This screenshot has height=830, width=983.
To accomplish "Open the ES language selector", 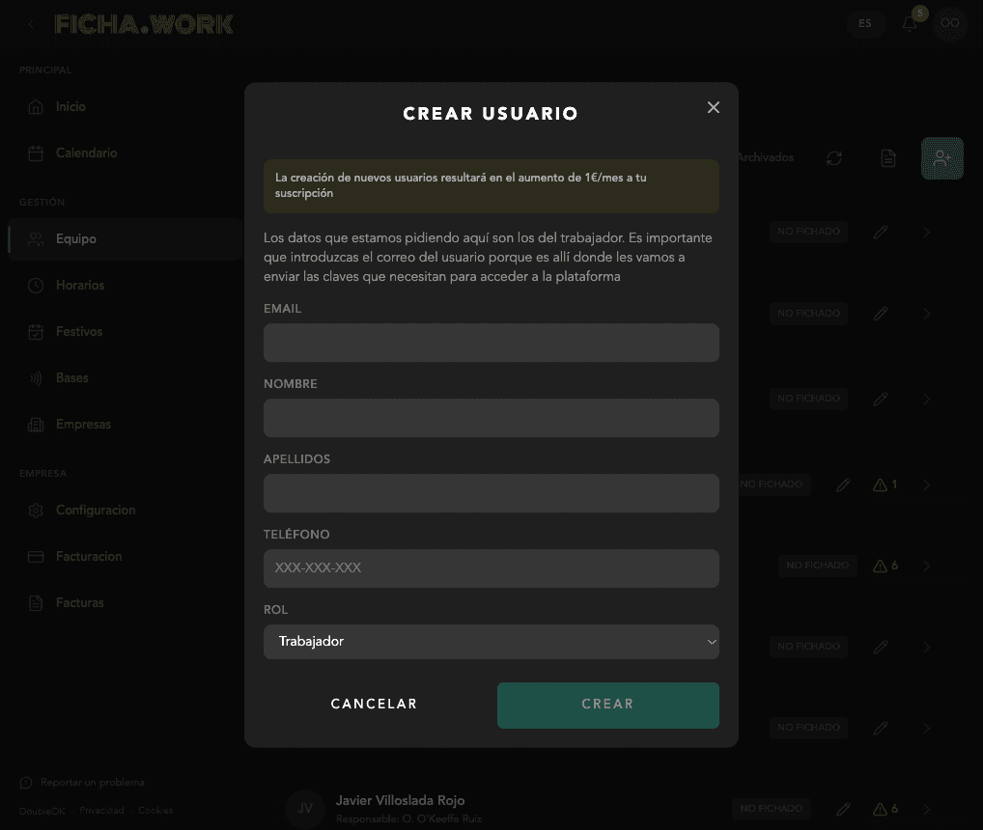I will point(865,24).
